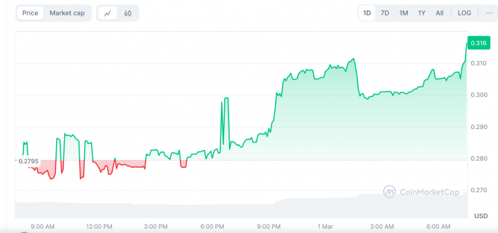Click the 9:00 PM time axis label
The image size is (498, 233).
[x=270, y=227]
